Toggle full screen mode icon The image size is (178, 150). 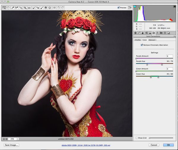pos(130,8)
